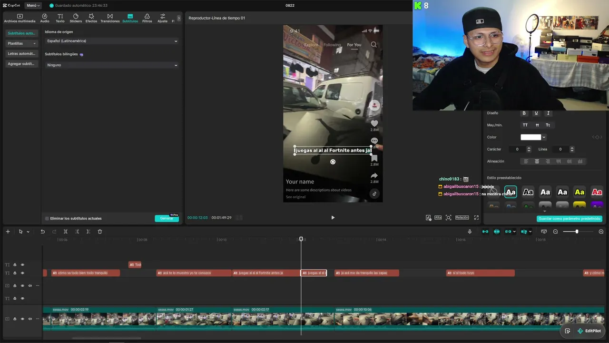Open Letras automáticas in the sidebar

pyautogui.click(x=22, y=54)
